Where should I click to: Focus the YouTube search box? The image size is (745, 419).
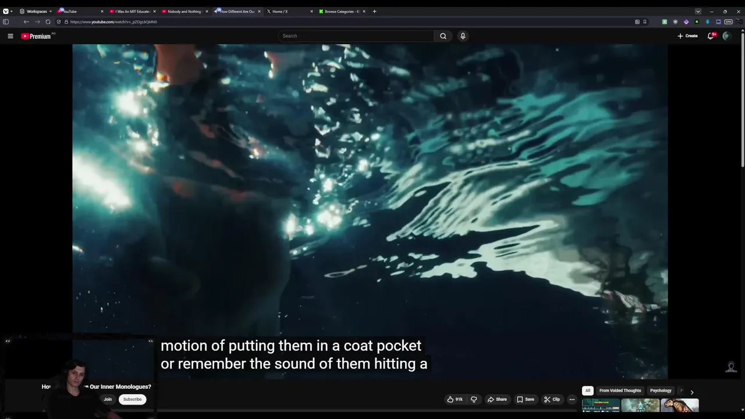356,36
